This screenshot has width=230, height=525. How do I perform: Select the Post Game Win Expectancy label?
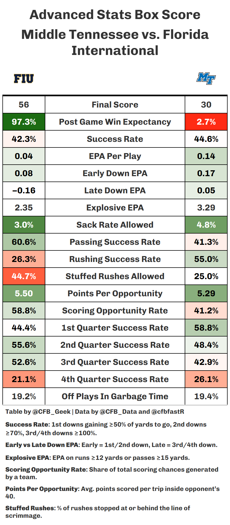point(115,122)
